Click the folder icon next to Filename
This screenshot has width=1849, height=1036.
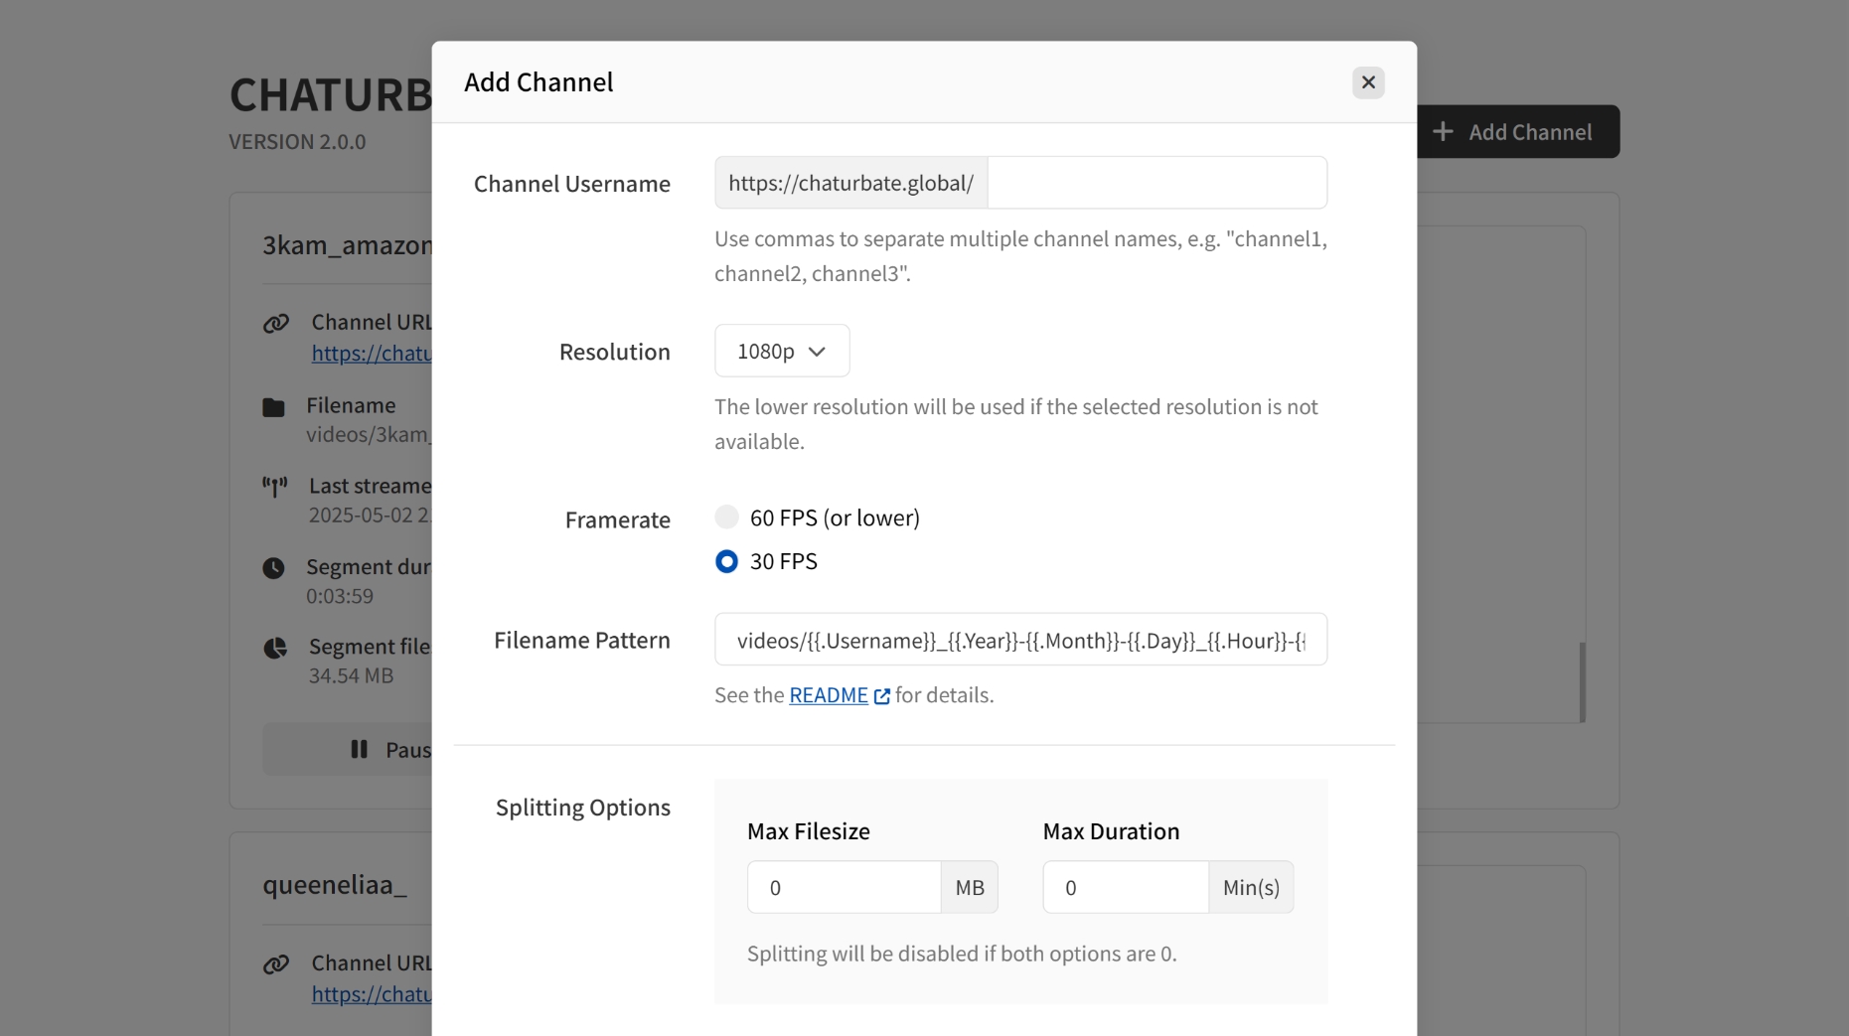coord(273,407)
